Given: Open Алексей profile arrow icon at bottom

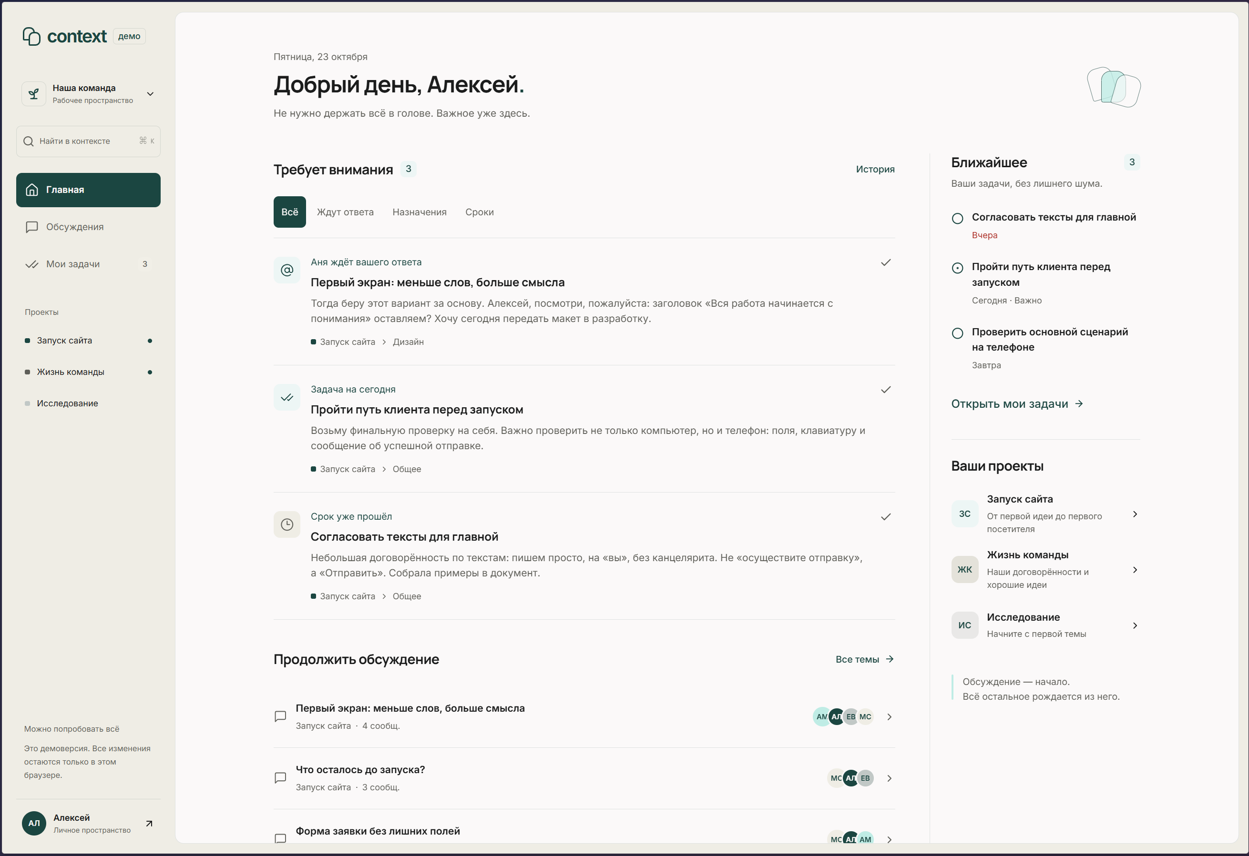Looking at the screenshot, I should pos(149,823).
